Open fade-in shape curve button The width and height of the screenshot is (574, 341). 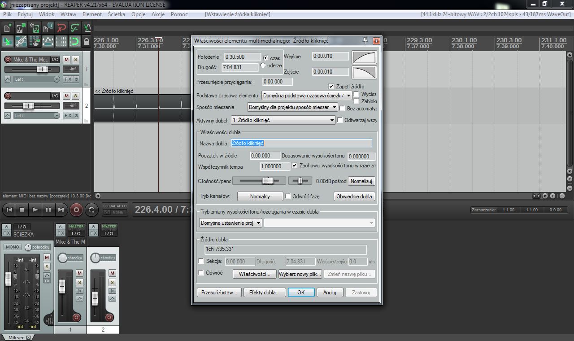pyautogui.click(x=364, y=57)
